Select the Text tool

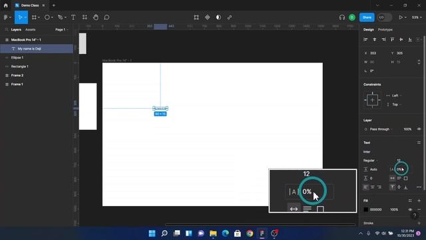click(73, 17)
